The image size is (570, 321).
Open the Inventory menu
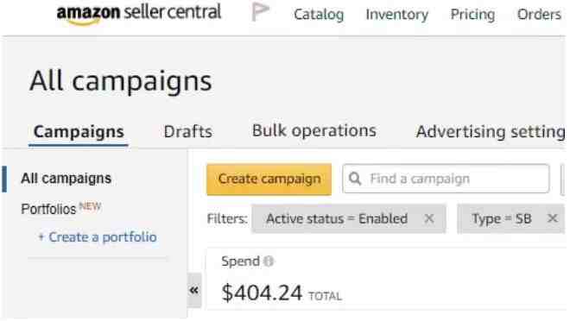click(x=396, y=15)
